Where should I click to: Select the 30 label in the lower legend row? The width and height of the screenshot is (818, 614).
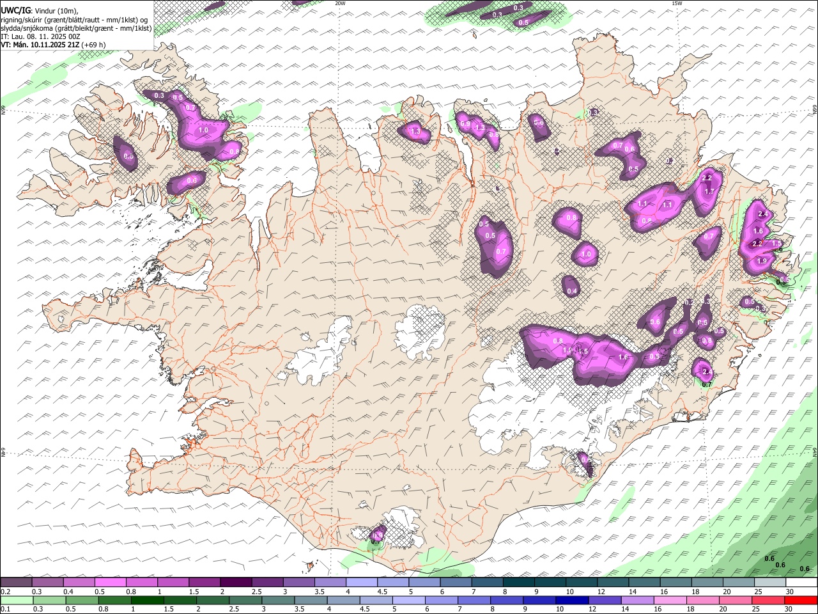(x=789, y=610)
